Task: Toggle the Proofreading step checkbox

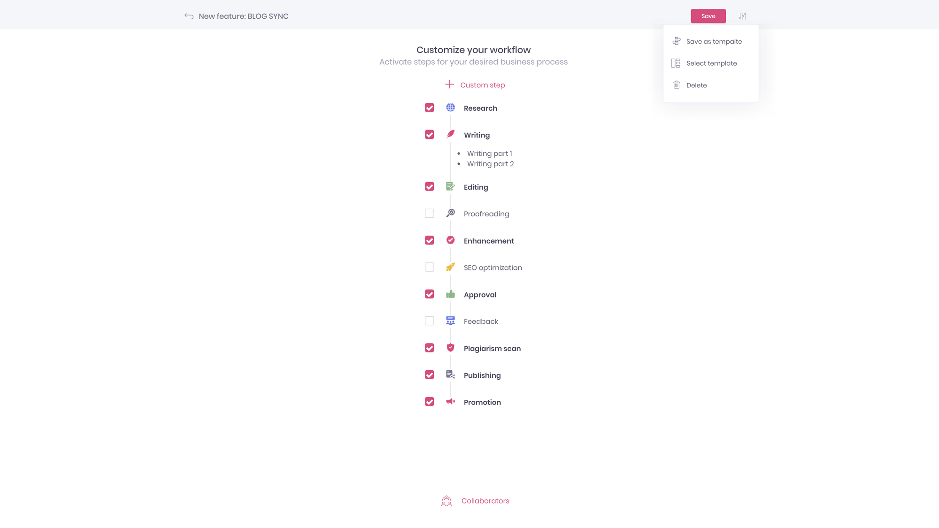Action: pyautogui.click(x=429, y=214)
